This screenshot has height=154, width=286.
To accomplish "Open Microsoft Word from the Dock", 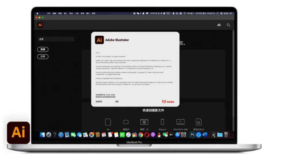I will [x=205, y=135].
